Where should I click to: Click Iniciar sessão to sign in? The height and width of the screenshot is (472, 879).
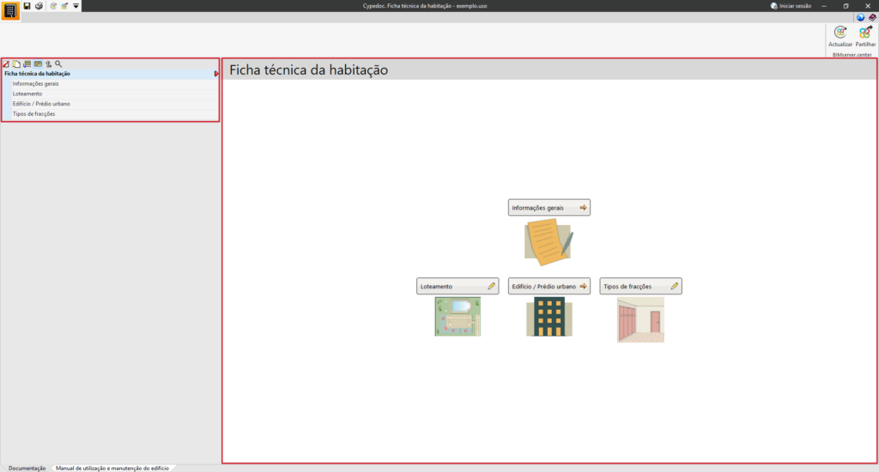(791, 6)
